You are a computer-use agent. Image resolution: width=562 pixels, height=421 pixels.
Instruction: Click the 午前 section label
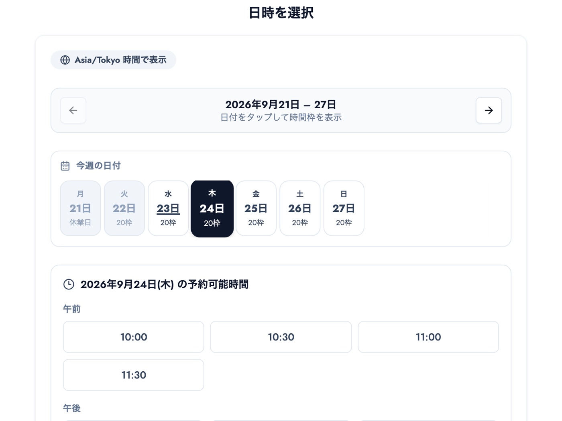point(72,309)
